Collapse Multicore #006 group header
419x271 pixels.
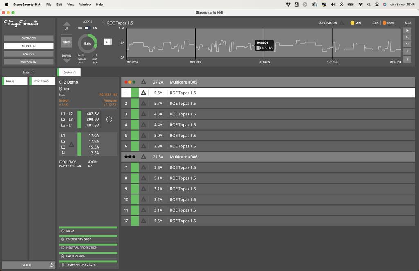(268, 157)
